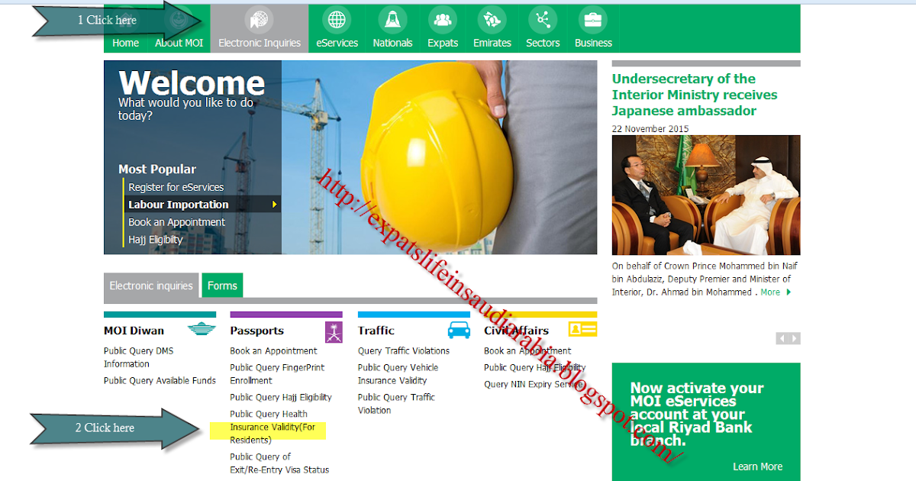916x481 pixels.
Task: Click Hajj Eligibilty popular link
Action: click(156, 240)
